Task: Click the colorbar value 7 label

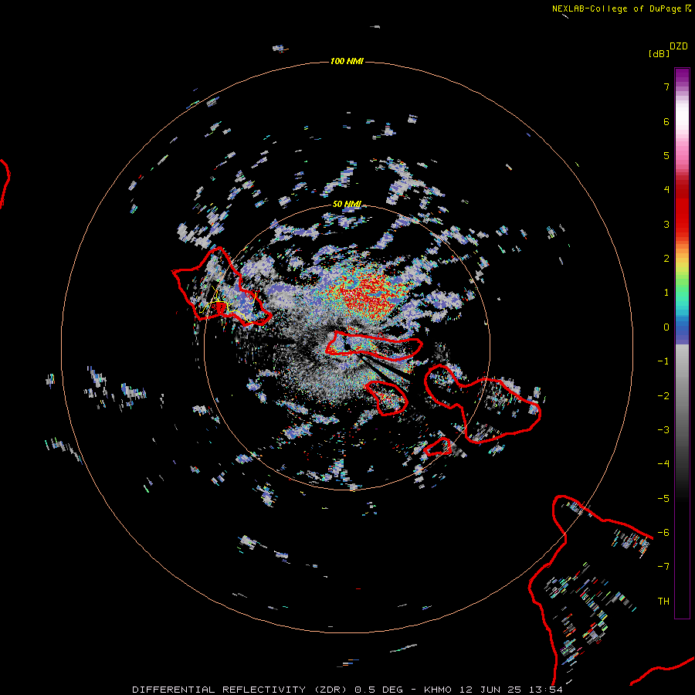Action: click(666, 86)
